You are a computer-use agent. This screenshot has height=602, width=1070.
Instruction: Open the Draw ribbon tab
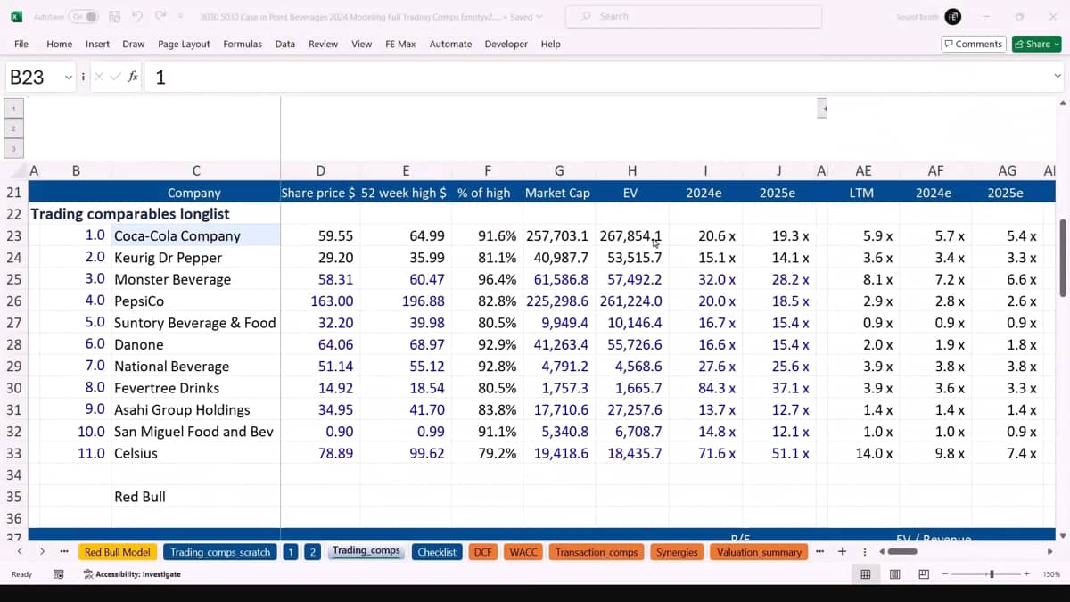(134, 44)
